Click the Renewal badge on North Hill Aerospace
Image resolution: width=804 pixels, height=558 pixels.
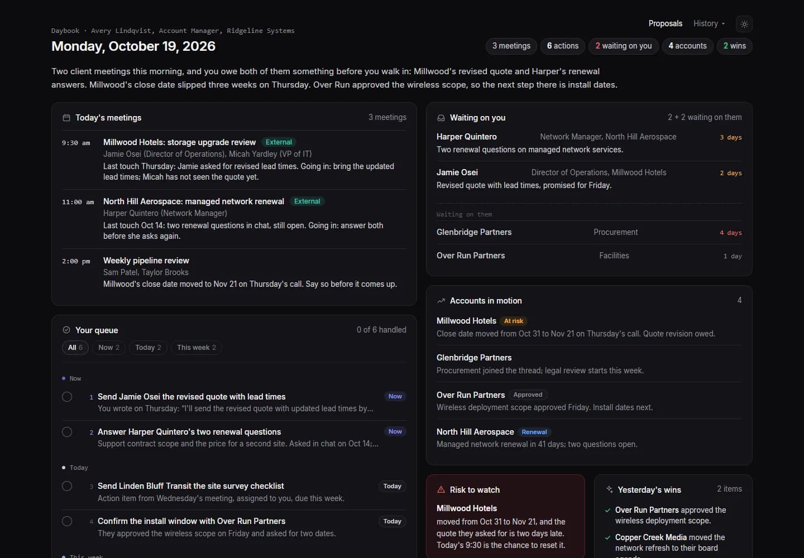pyautogui.click(x=534, y=432)
